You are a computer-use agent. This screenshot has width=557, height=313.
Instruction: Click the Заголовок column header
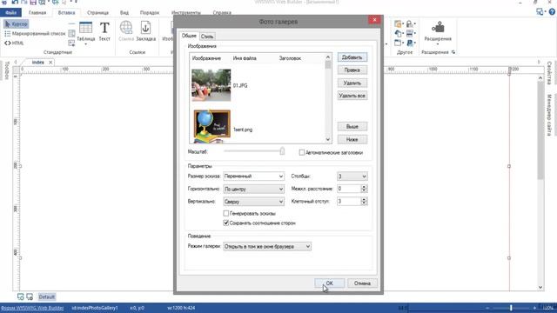(x=290, y=58)
